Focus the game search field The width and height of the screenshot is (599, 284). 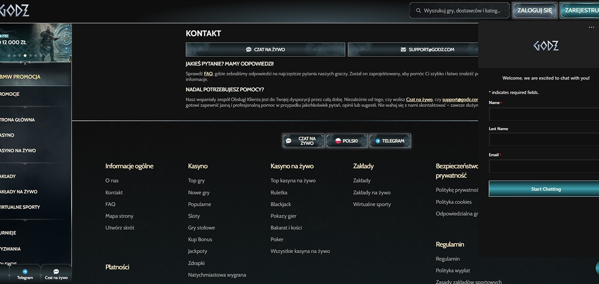pos(459,11)
